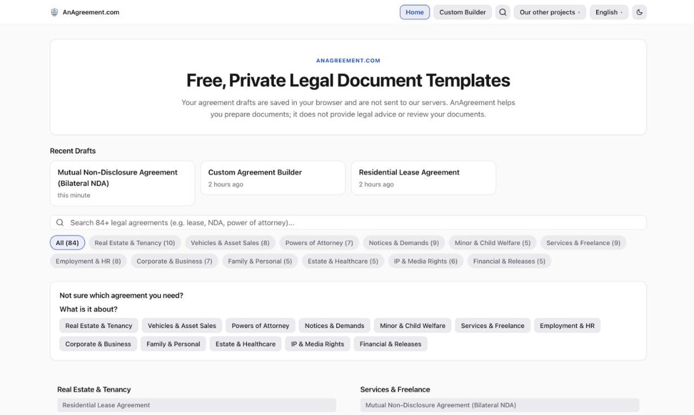Click the Recent Drafts heading

point(73,151)
